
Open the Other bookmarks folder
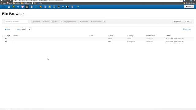(x=189, y=3)
